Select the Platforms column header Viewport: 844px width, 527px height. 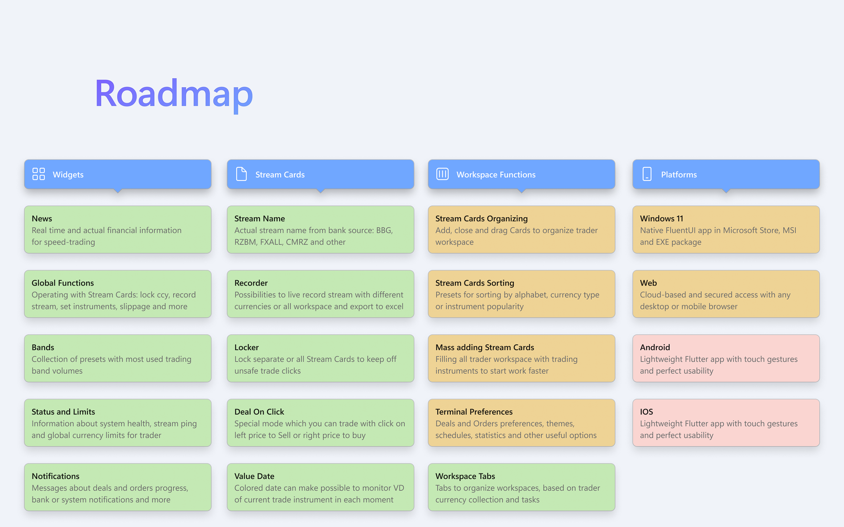click(726, 174)
